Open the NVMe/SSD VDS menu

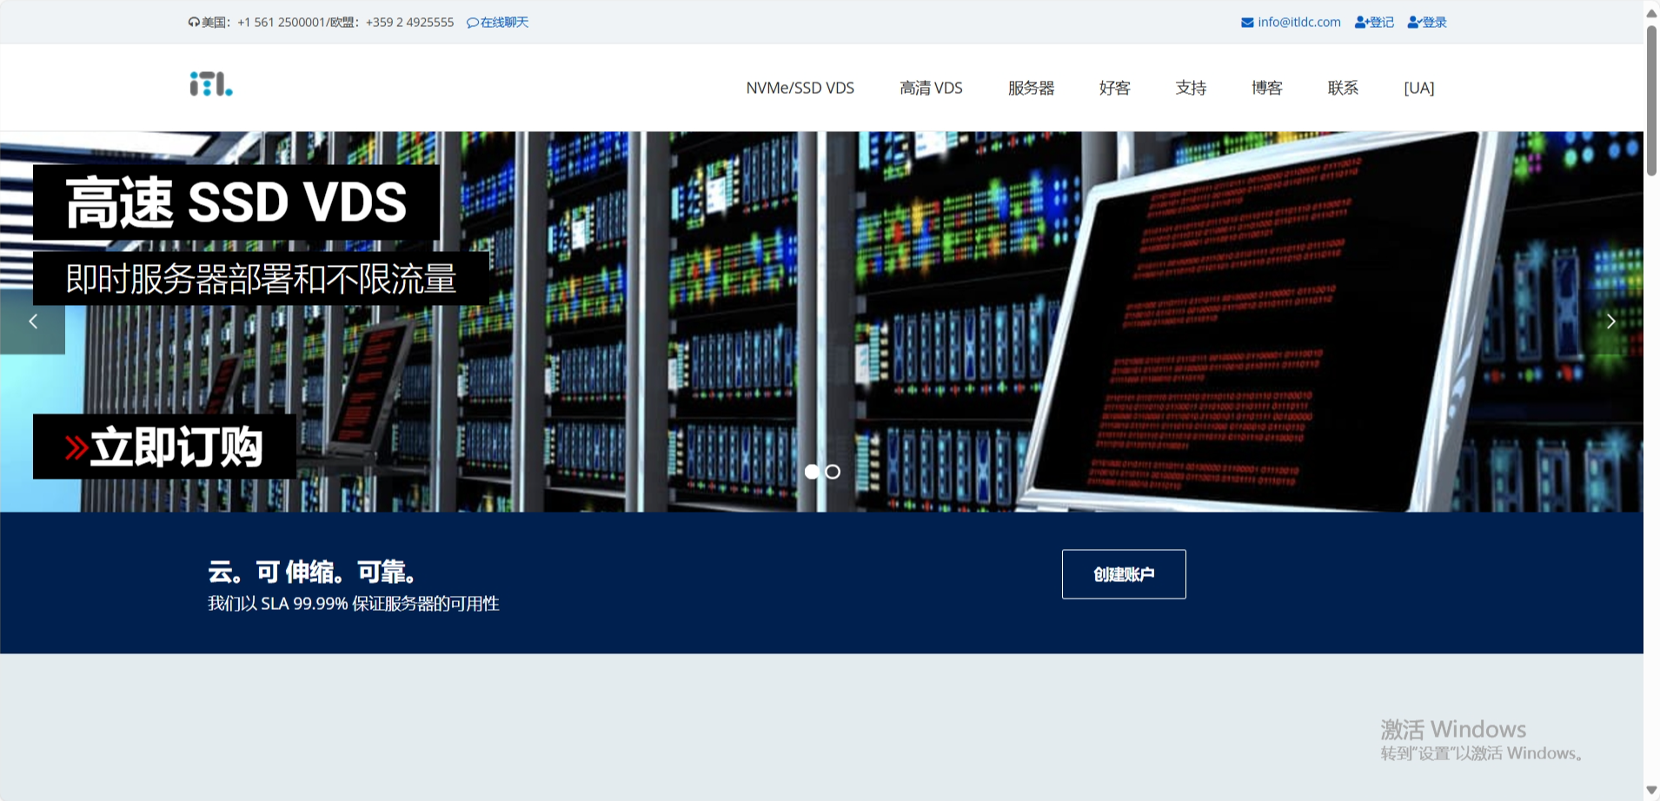point(800,88)
